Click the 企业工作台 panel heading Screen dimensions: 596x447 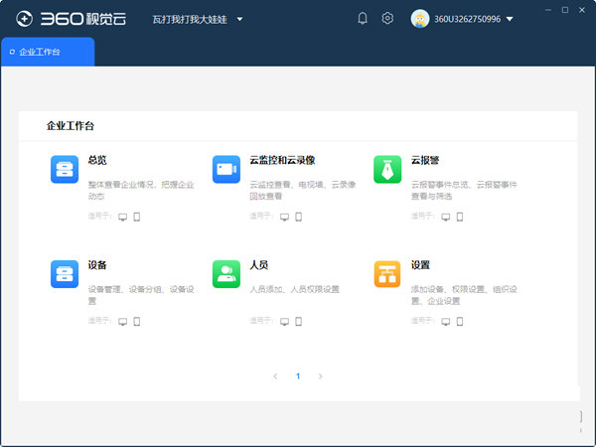coord(71,126)
